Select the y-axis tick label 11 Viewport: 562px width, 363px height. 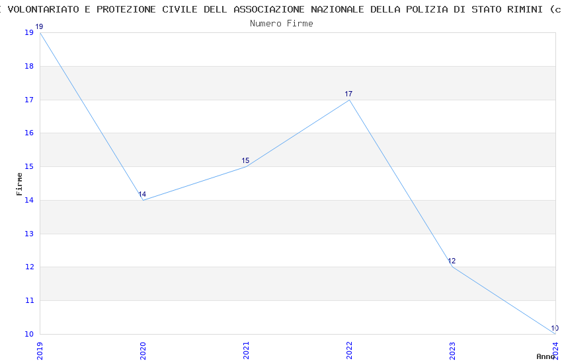pos(29,300)
